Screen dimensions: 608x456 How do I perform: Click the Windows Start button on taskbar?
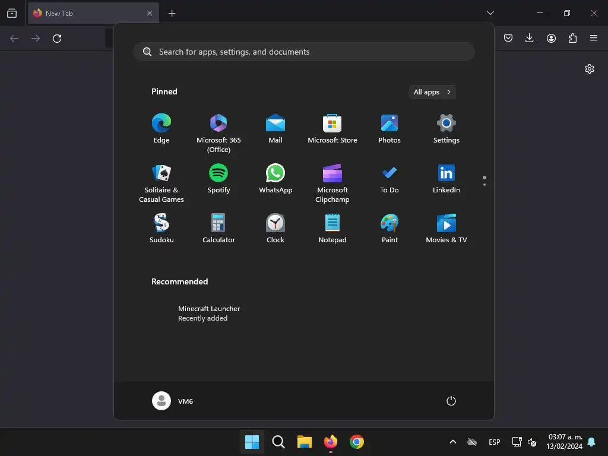(252, 442)
